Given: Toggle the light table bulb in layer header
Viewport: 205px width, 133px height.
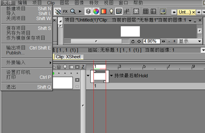Looking at the screenshot, I should tap(65, 67).
